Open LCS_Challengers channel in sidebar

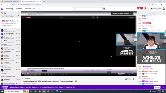point(10,34)
